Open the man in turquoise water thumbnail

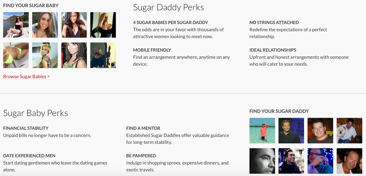pos(262,131)
